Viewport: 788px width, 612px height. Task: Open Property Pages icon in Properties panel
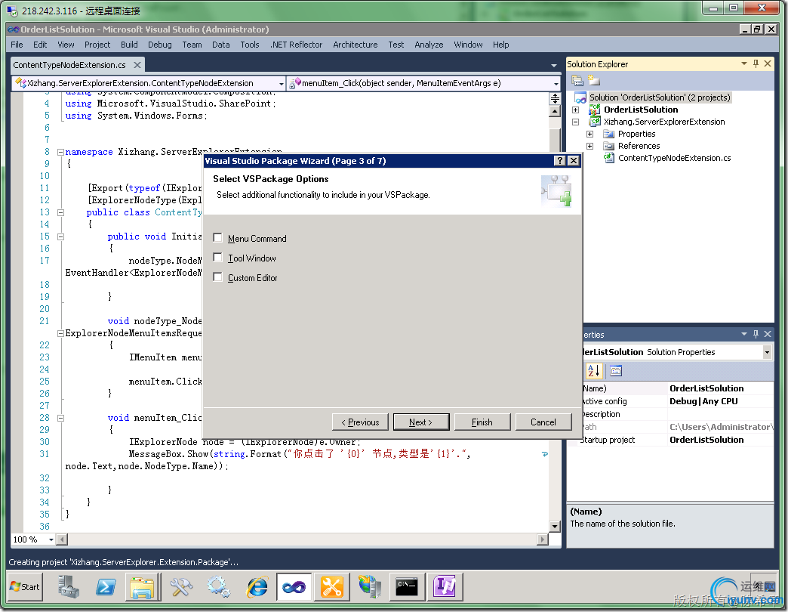click(x=616, y=370)
